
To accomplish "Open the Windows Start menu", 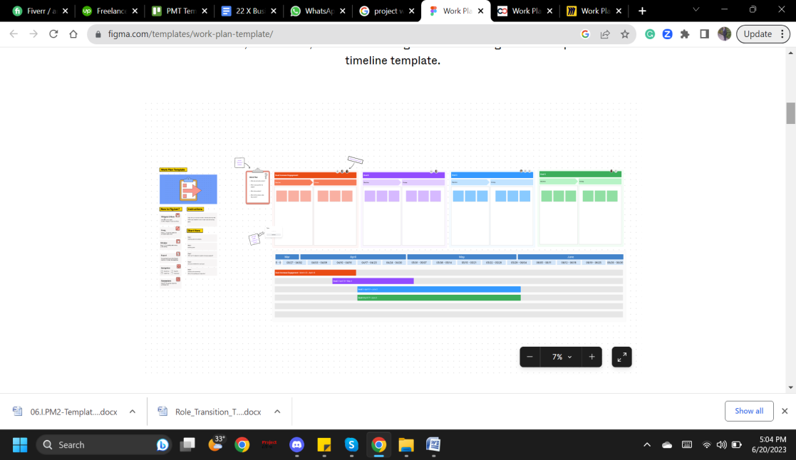I will 20,445.
